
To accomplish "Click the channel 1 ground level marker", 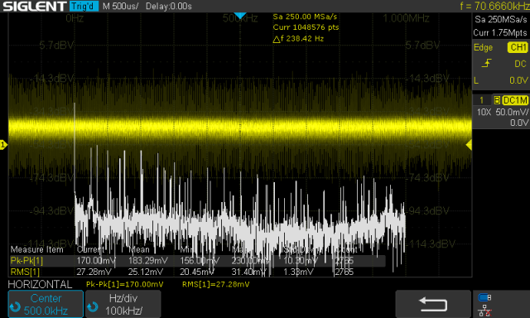I will [3, 145].
